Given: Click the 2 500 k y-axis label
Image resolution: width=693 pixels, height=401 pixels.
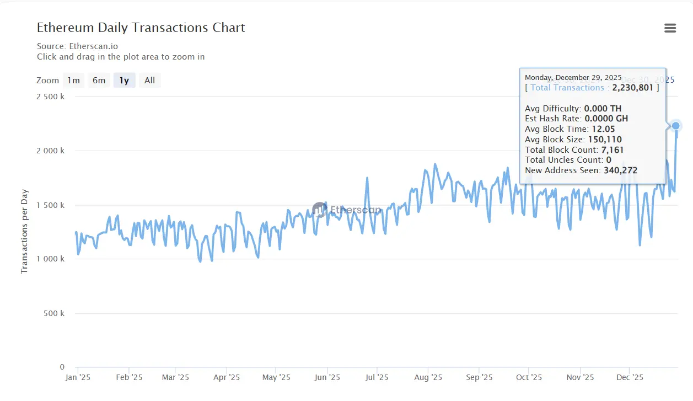Looking at the screenshot, I should point(50,97).
